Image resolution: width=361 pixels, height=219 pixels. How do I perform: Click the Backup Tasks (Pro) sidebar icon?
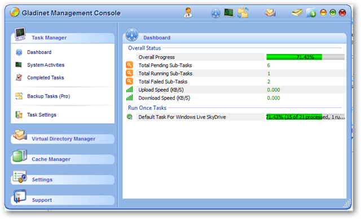click(x=19, y=96)
